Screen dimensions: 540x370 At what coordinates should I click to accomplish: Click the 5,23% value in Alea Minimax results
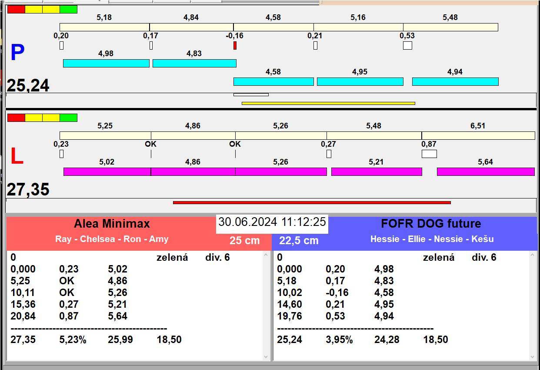(x=73, y=340)
